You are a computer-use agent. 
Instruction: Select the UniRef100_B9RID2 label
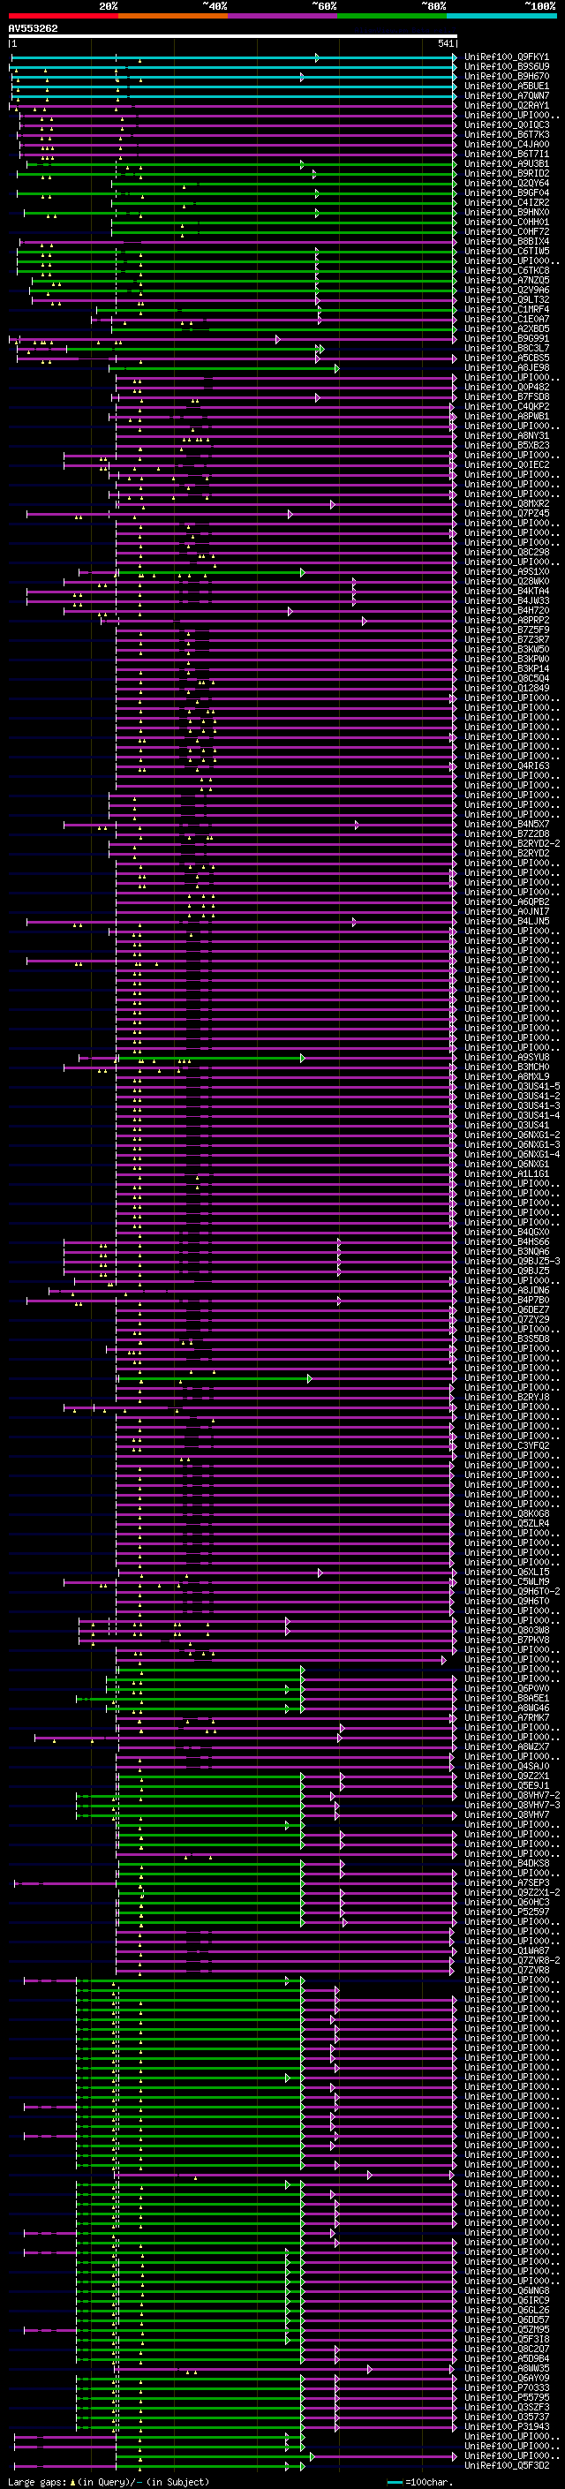click(506, 174)
